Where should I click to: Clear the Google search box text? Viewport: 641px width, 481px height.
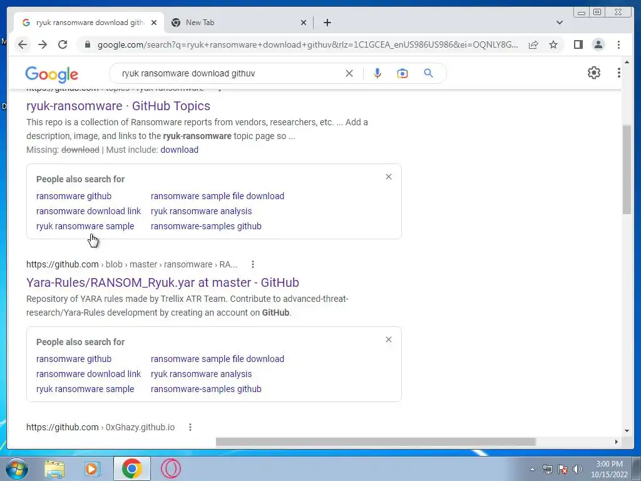pos(349,73)
